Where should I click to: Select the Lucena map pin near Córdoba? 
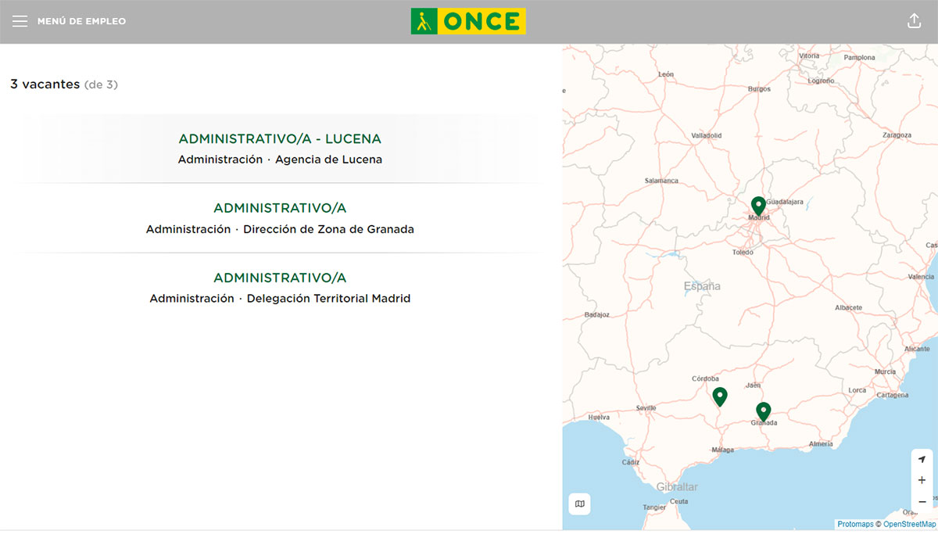coord(720,396)
